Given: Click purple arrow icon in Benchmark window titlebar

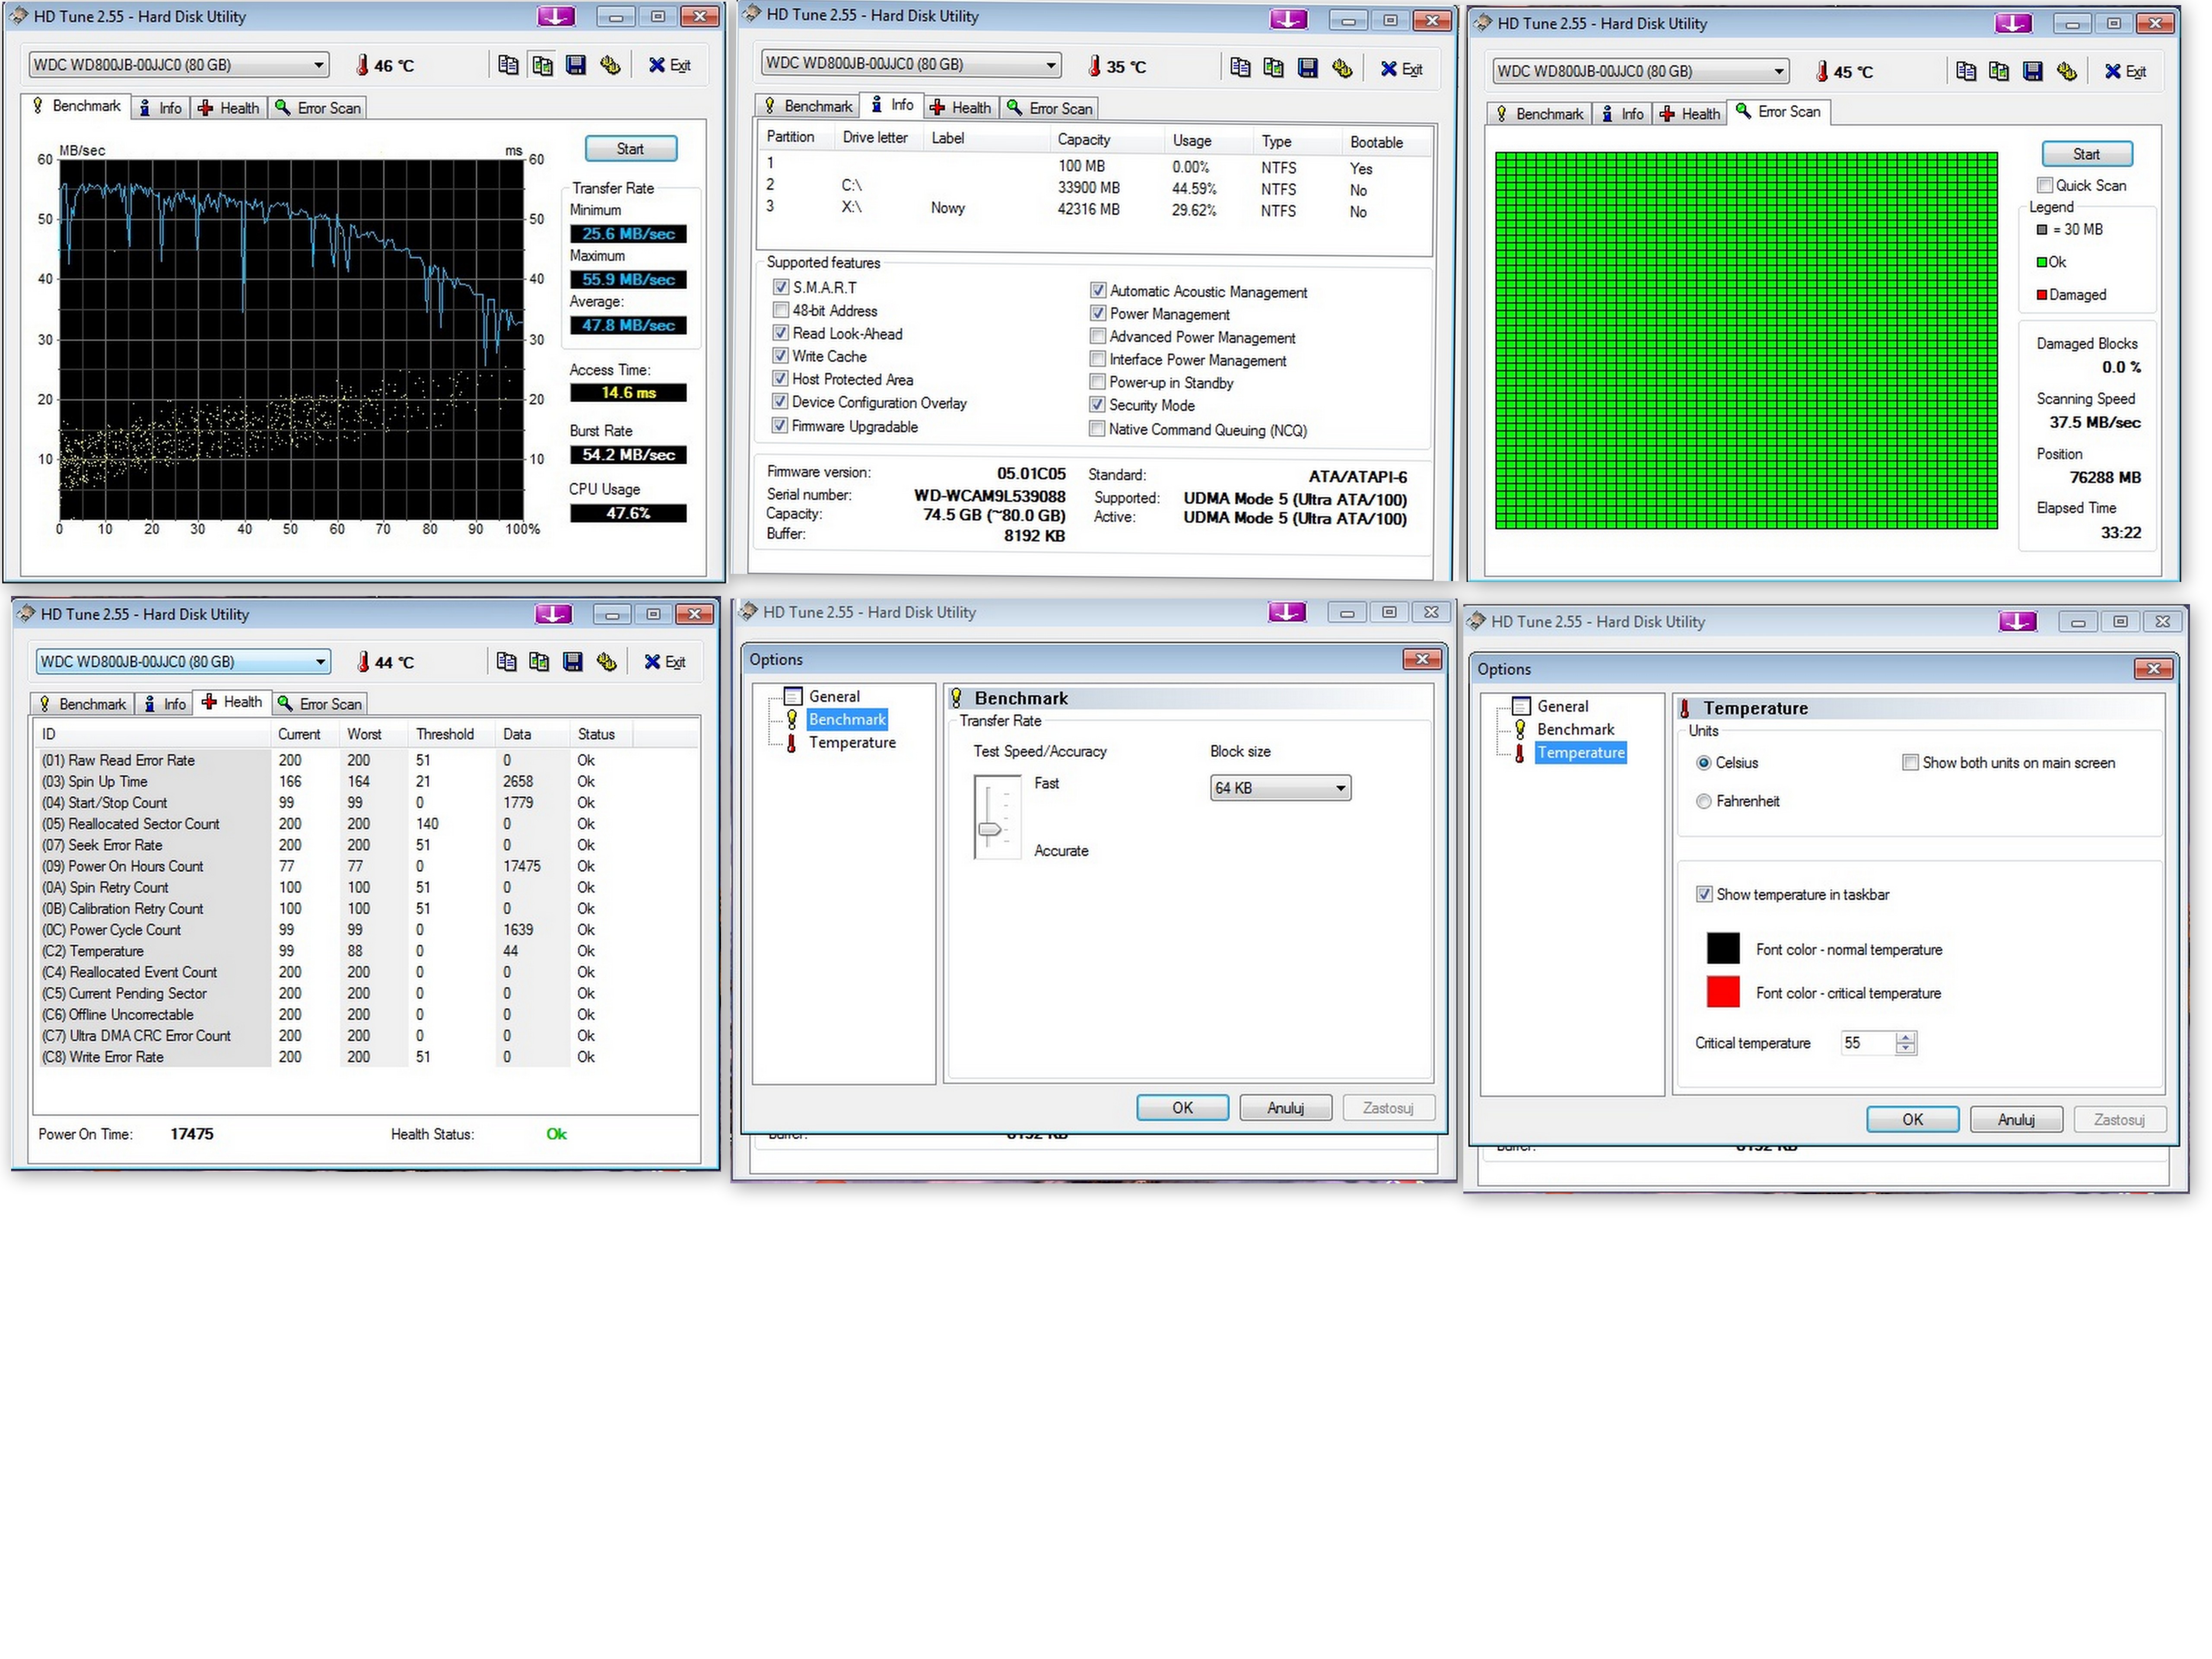Looking at the screenshot, I should pos(556,16).
